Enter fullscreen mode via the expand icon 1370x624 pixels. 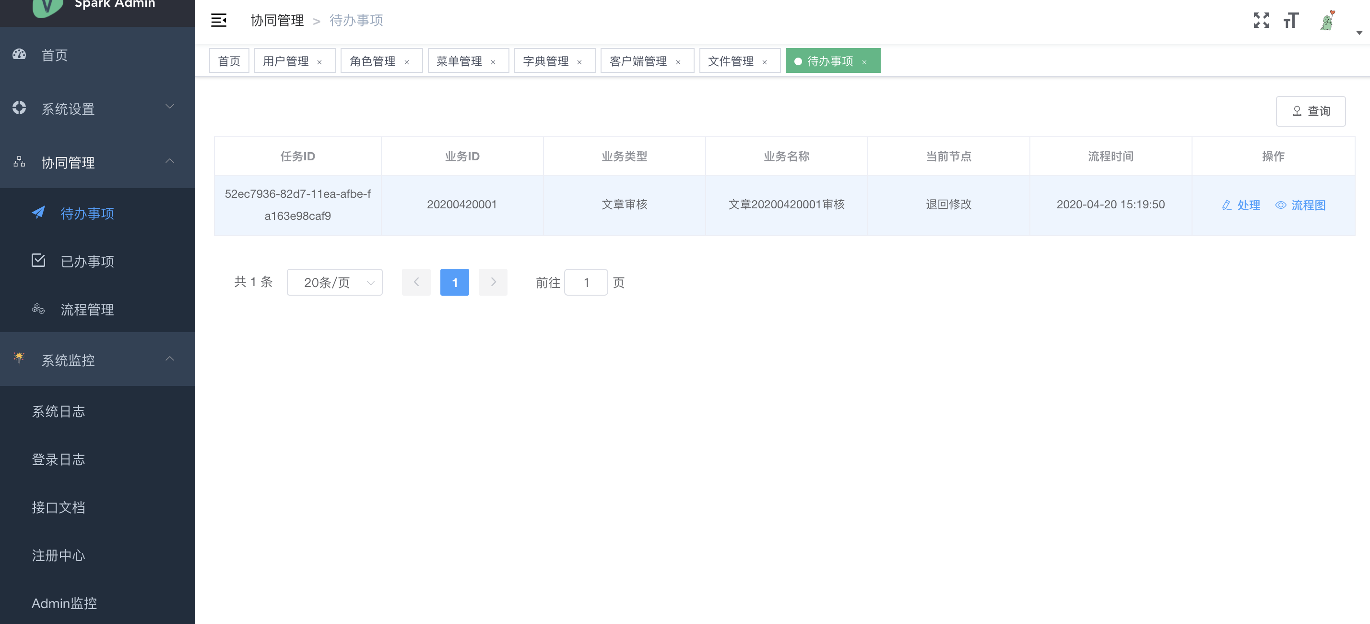pyautogui.click(x=1261, y=20)
